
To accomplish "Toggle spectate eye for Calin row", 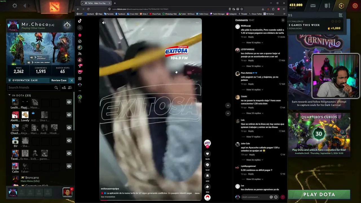I will tap(69, 166).
